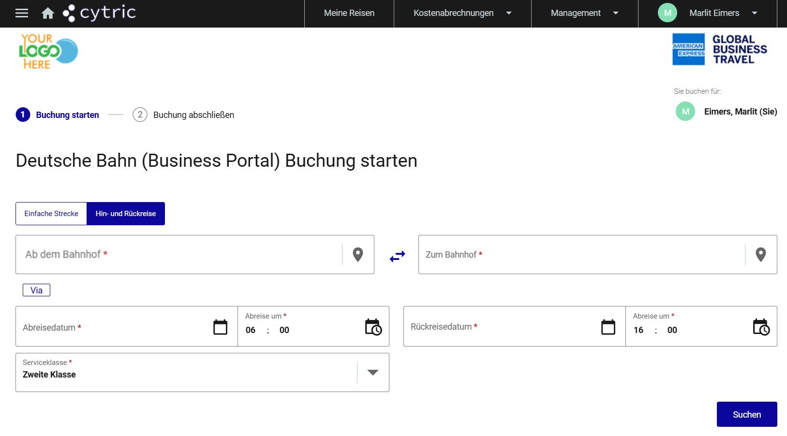Open the departure time picker icon
Image resolution: width=787 pixels, height=436 pixels.
coord(373,327)
